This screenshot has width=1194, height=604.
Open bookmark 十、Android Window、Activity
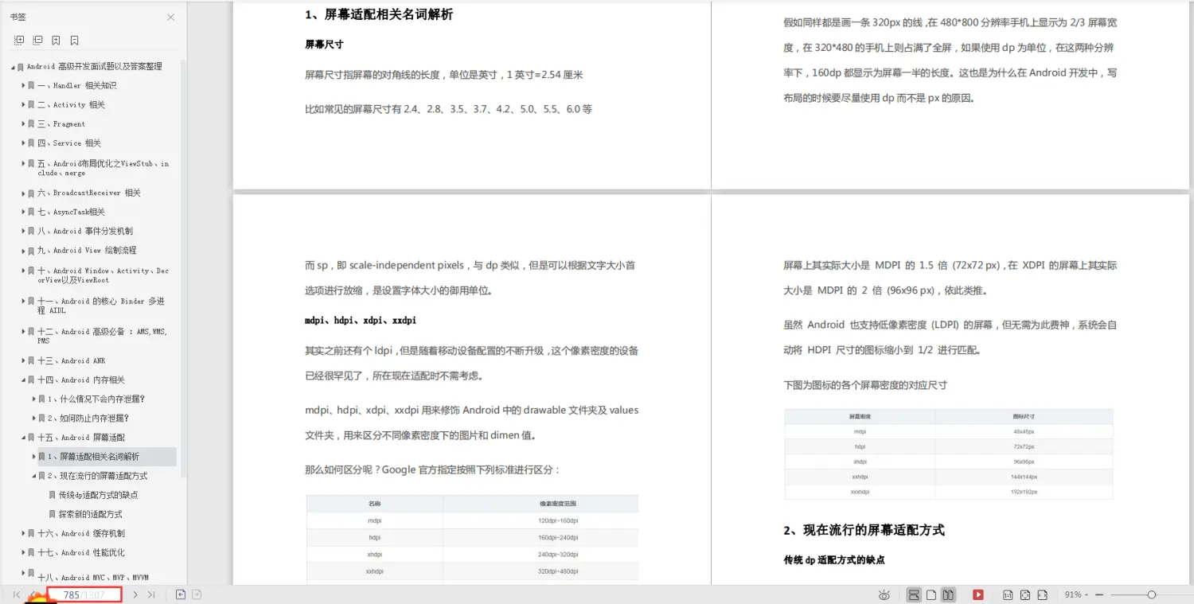103,275
